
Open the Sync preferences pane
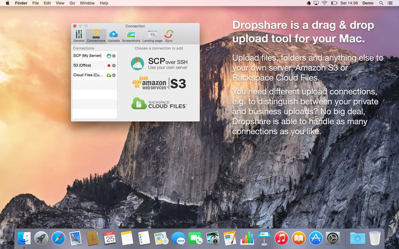169,35
